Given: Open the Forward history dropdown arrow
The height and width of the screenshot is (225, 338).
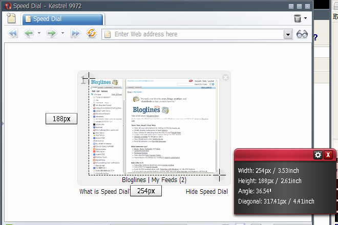Looking at the screenshot, I should [x=62, y=33].
